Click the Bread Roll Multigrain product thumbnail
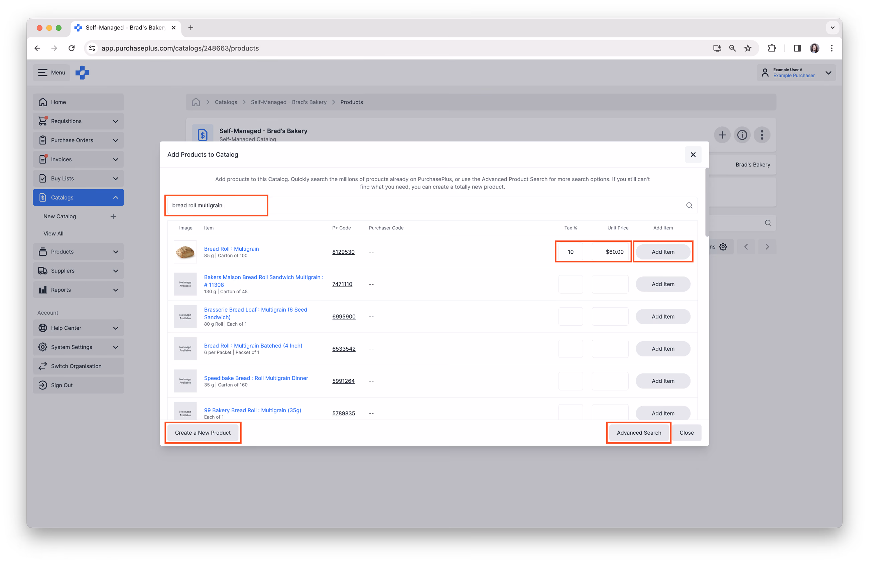The width and height of the screenshot is (869, 563). 185,252
